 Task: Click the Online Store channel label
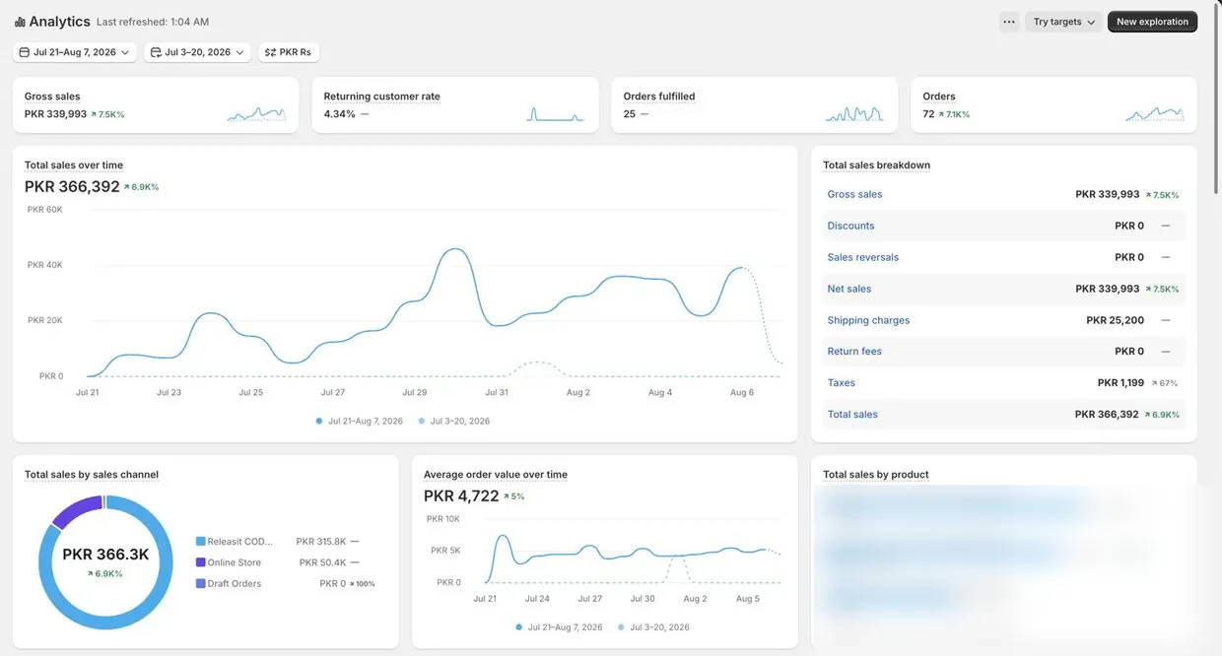(x=235, y=562)
